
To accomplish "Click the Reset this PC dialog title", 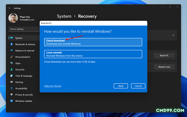I will click(46, 23).
